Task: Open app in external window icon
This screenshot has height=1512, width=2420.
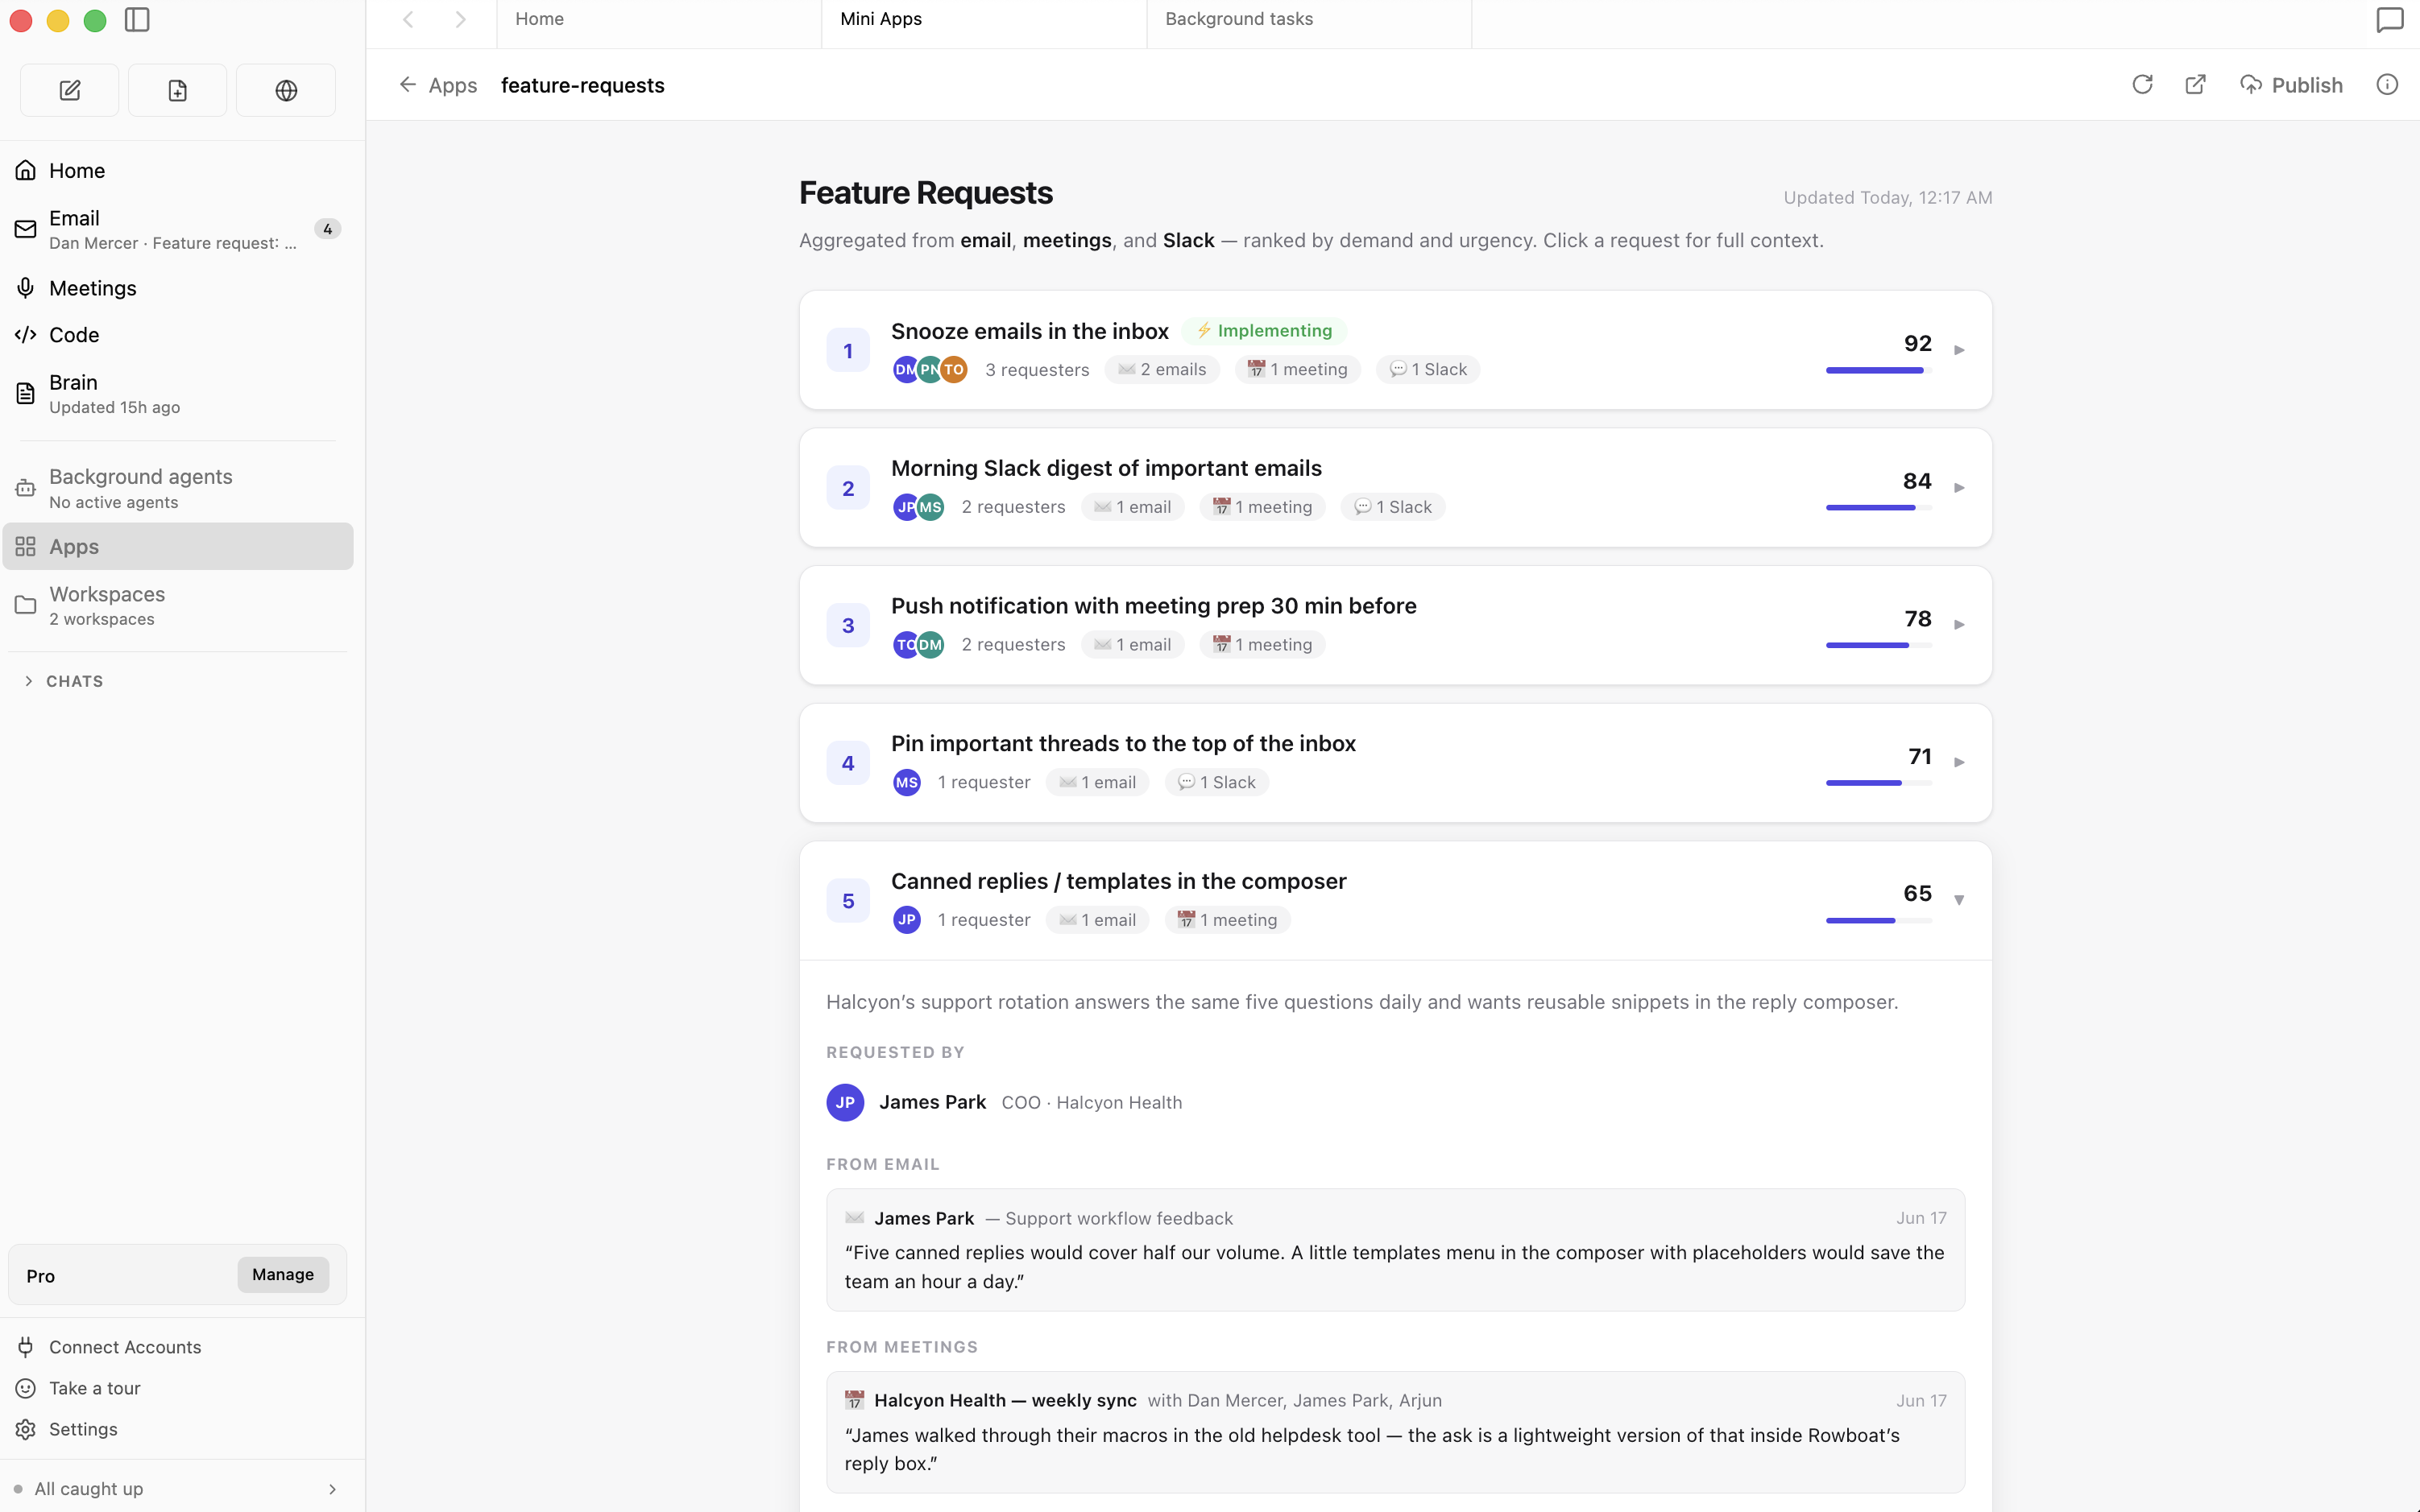Action: point(2195,85)
